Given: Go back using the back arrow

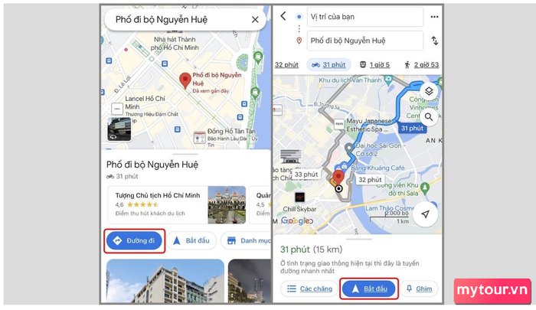Looking at the screenshot, I should [283, 16].
